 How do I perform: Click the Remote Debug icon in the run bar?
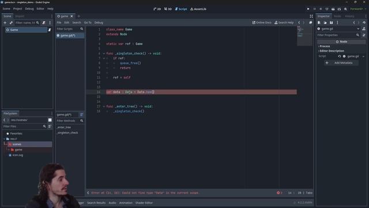pos(327,9)
